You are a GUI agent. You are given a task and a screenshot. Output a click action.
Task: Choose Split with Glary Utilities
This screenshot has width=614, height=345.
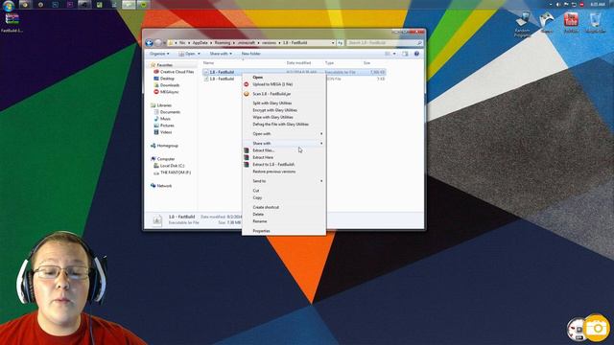(x=284, y=103)
